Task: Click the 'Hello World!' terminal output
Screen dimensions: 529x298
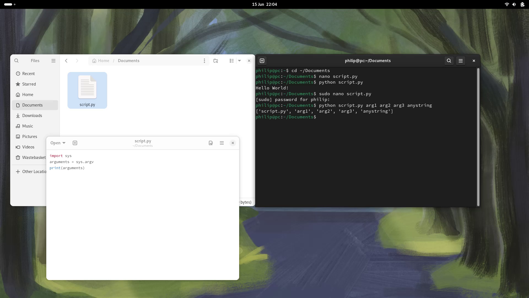Action: tap(272, 88)
